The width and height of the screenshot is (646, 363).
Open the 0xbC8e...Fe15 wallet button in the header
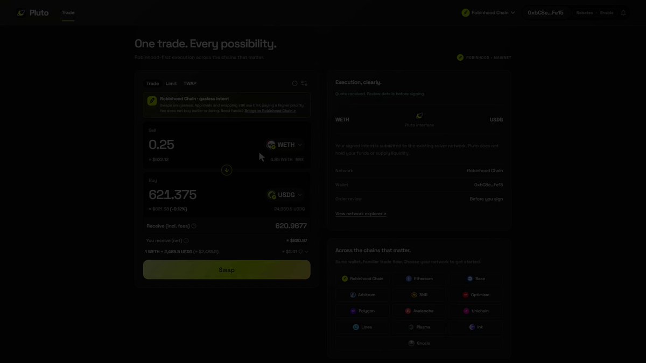545,12
